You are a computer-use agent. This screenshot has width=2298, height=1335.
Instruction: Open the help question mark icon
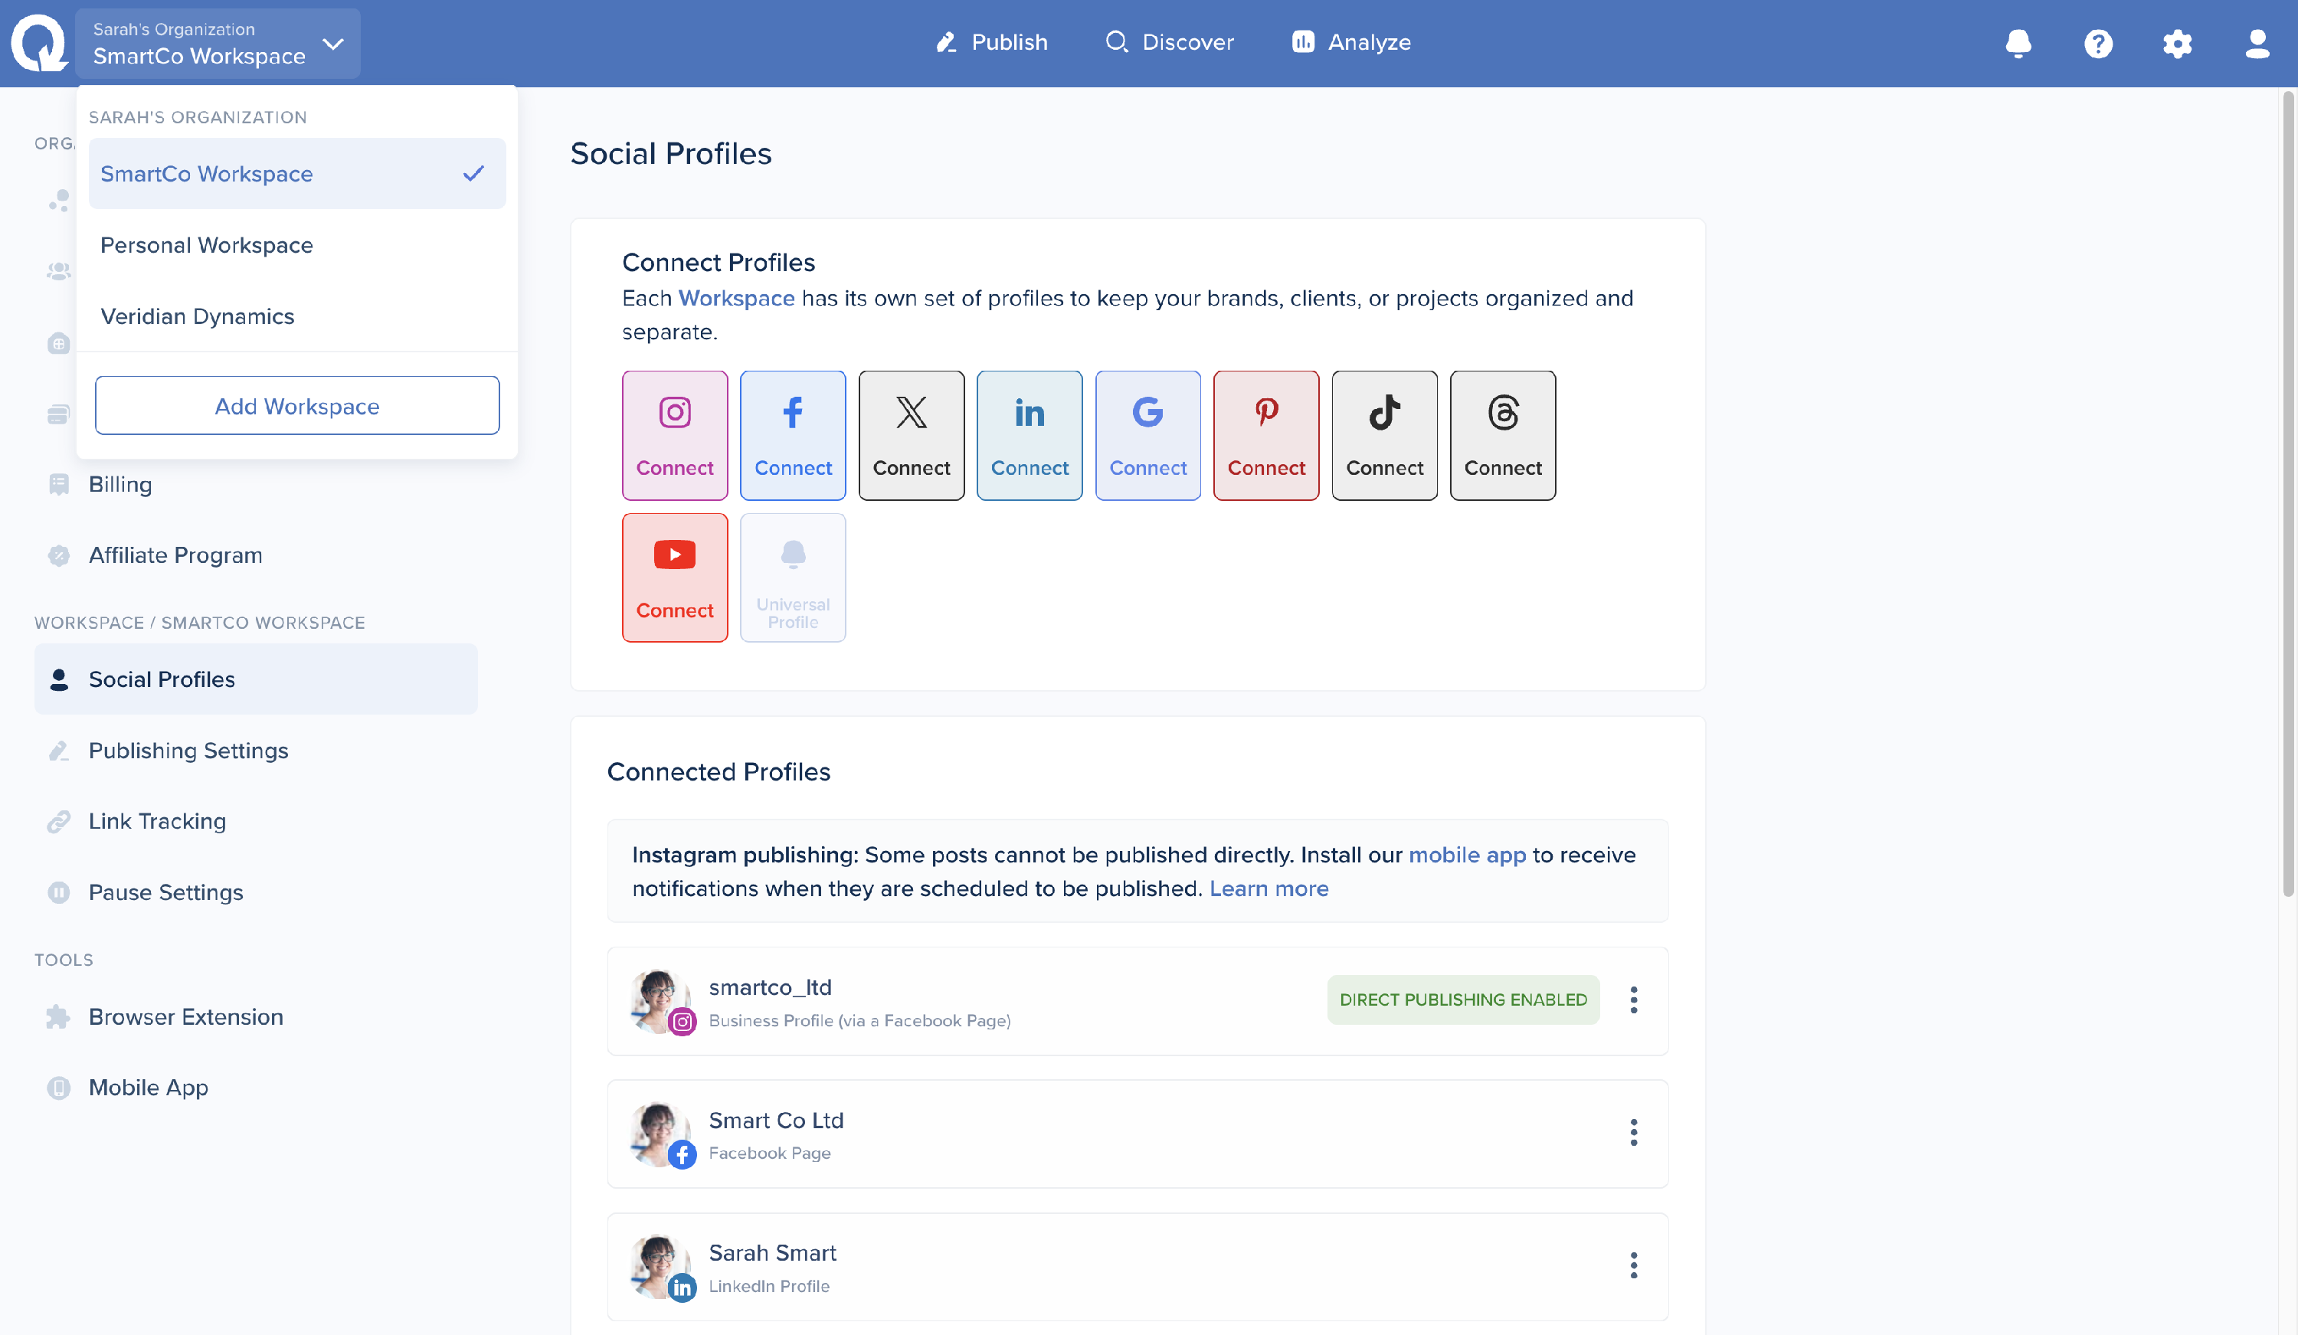click(x=2097, y=43)
